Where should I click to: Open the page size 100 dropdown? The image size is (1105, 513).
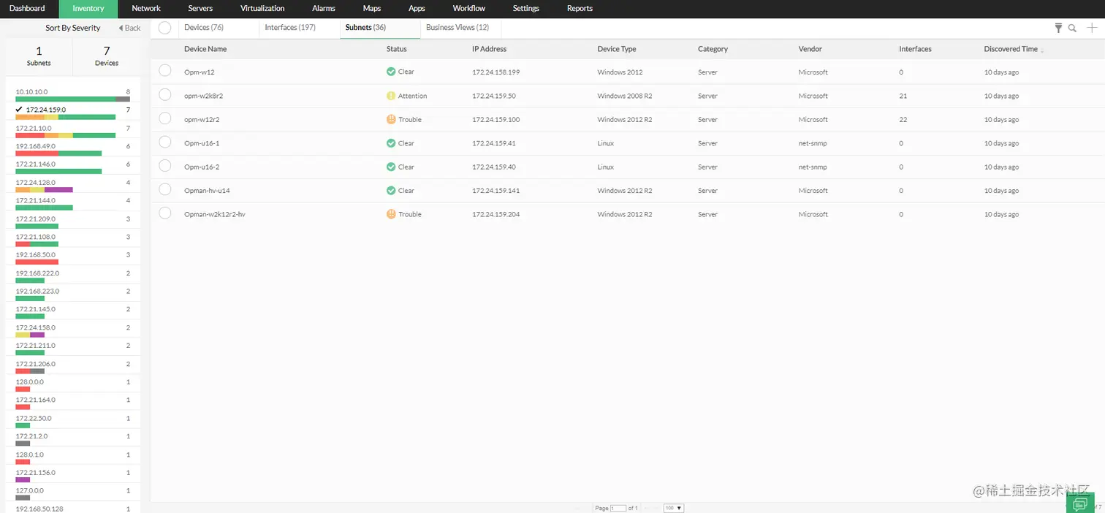point(672,508)
